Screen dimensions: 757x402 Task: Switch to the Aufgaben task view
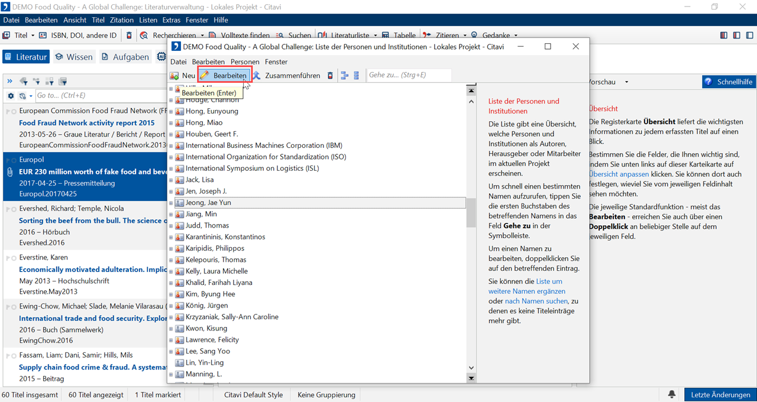pyautogui.click(x=125, y=57)
